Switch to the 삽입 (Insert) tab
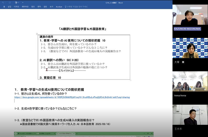The image size is (208, 137). (x=9, y=7)
